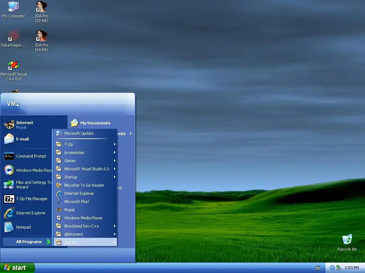Click the E-mail text label
Image resolution: width=365 pixels, height=273 pixels.
point(22,139)
